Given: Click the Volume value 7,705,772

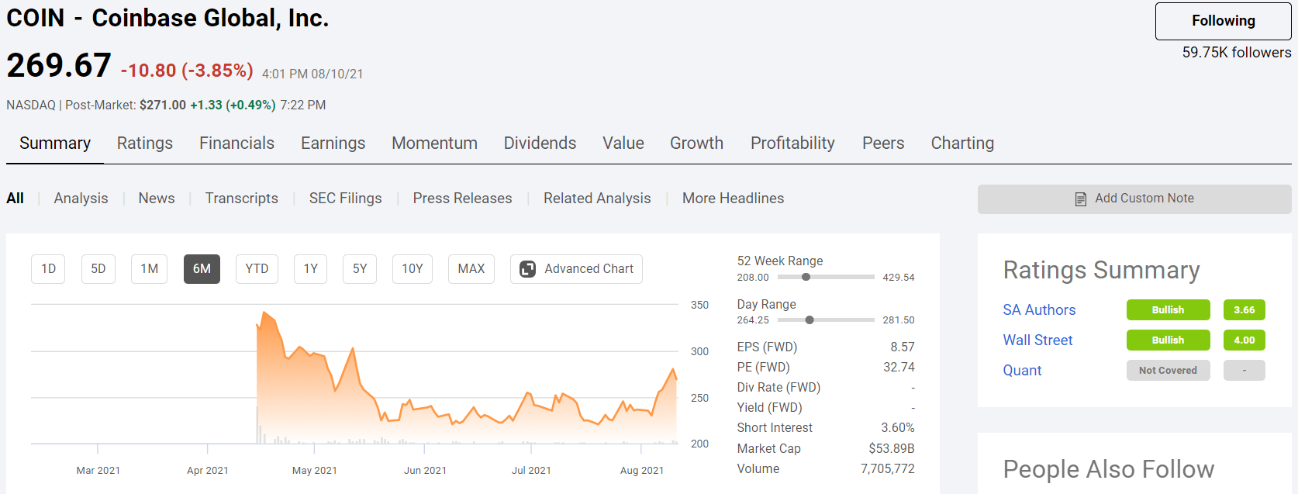Looking at the screenshot, I should (x=888, y=469).
